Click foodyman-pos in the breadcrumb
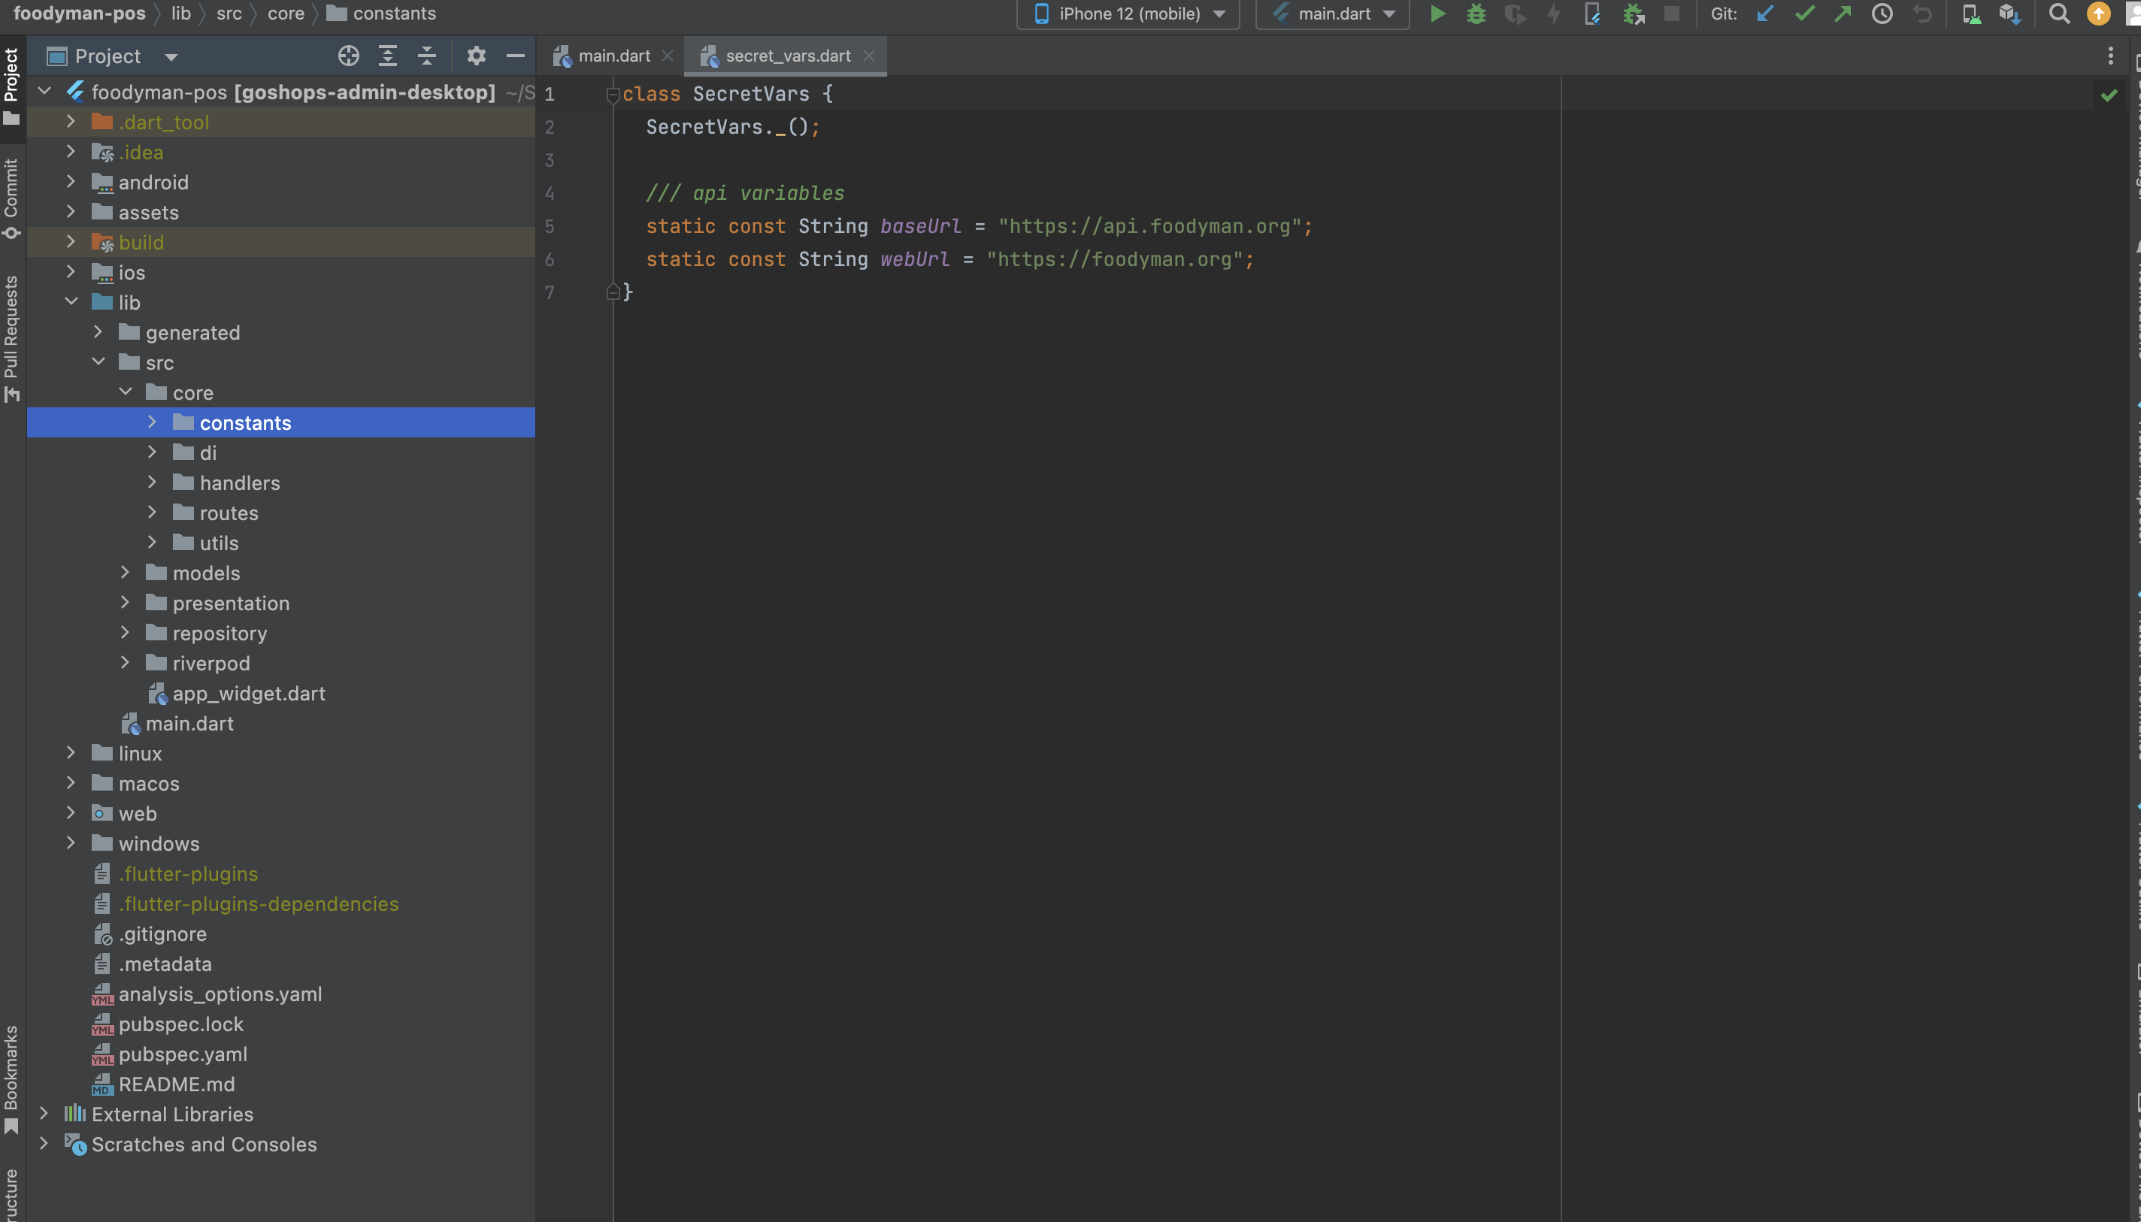 (x=79, y=14)
